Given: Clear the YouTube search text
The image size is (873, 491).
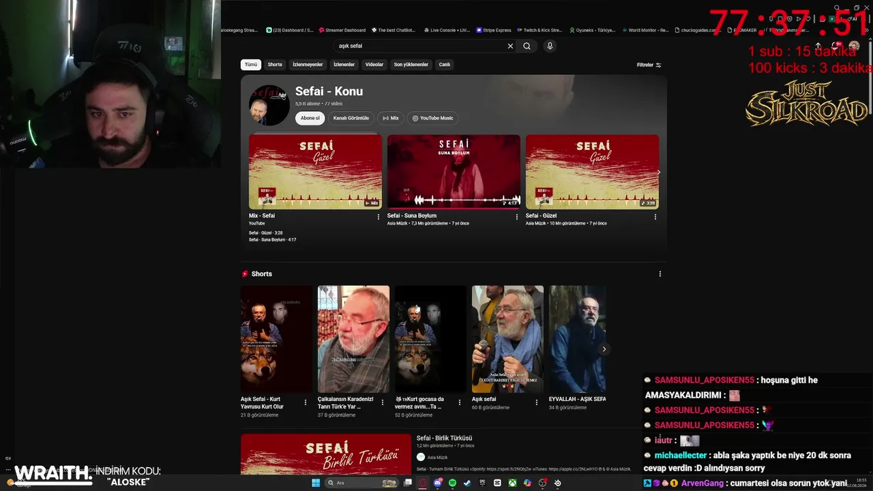Looking at the screenshot, I should click(510, 46).
